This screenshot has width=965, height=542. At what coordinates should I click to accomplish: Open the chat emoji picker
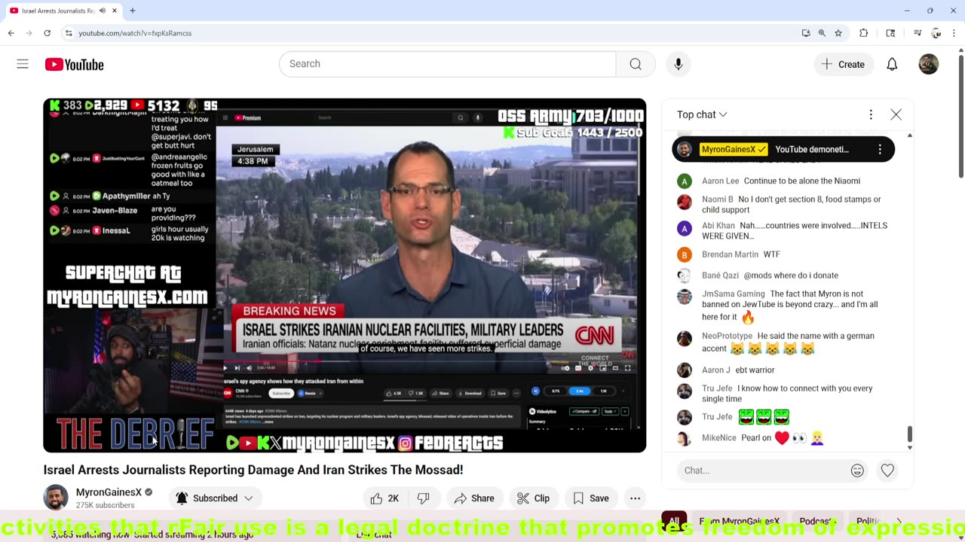point(857,470)
